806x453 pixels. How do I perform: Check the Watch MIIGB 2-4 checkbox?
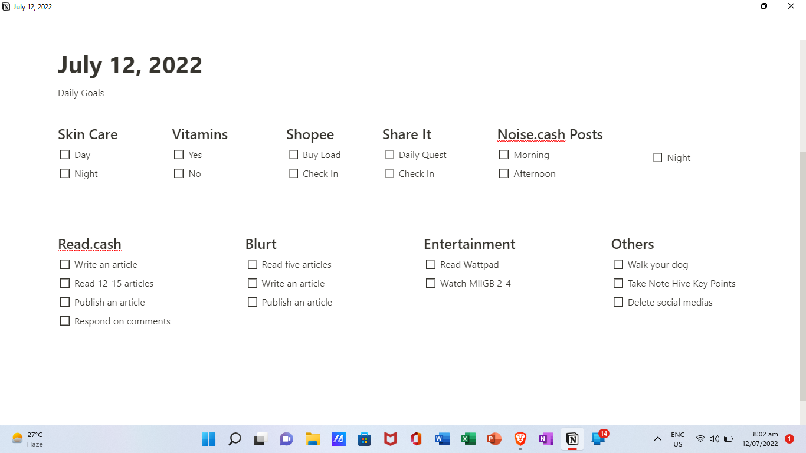pyautogui.click(x=431, y=283)
